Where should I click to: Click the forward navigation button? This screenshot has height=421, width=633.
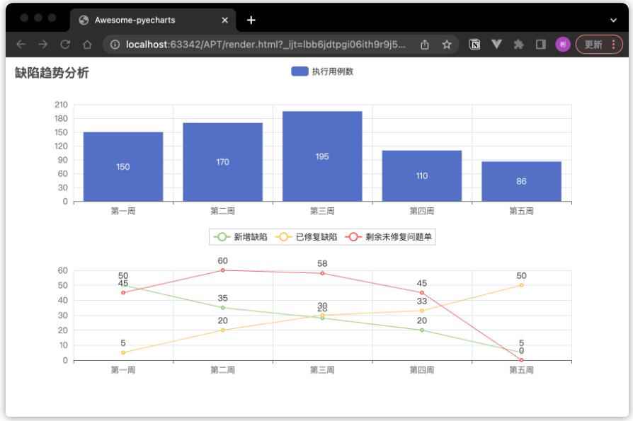point(43,44)
